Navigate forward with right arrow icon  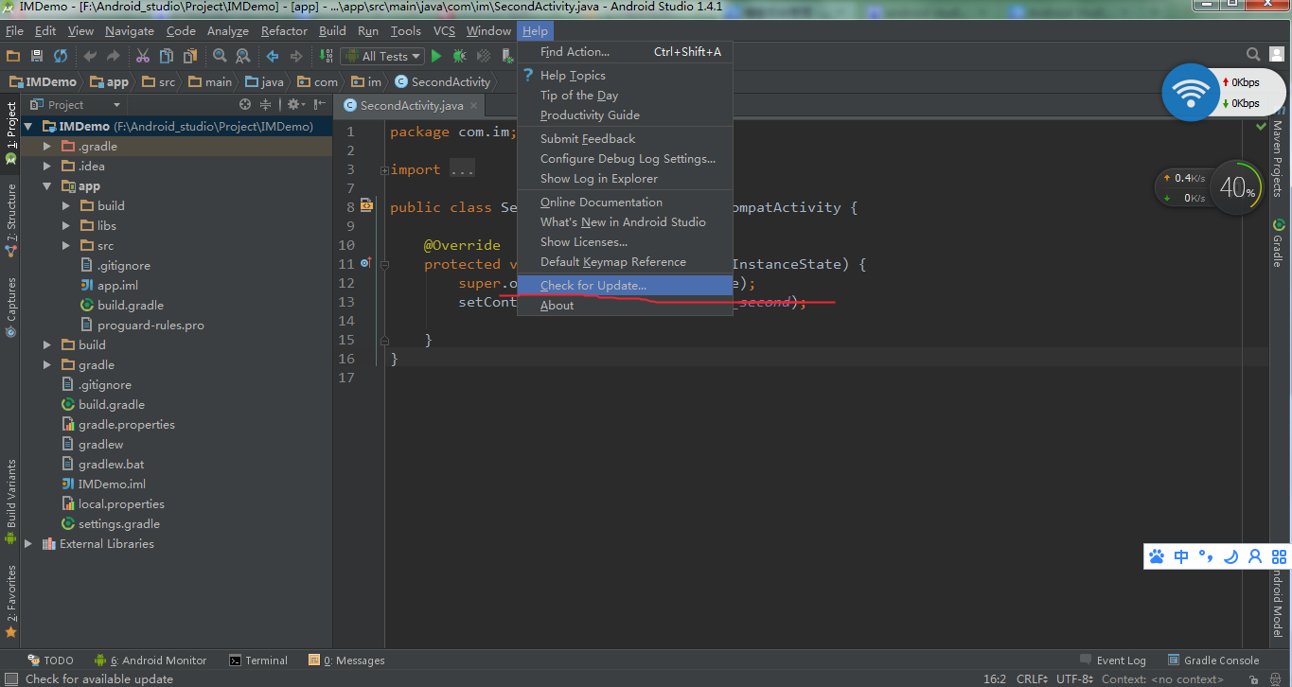tap(296, 57)
